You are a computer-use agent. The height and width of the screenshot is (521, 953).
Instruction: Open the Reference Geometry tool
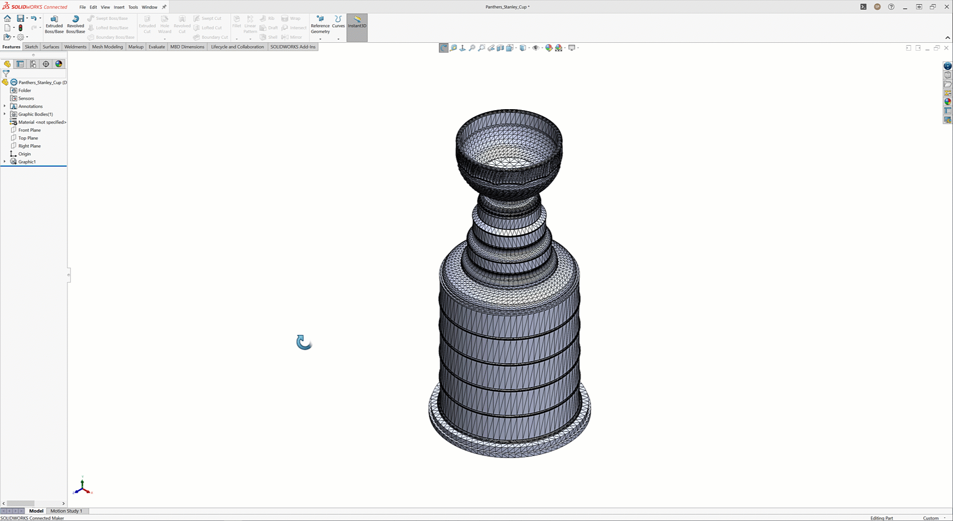[320, 24]
